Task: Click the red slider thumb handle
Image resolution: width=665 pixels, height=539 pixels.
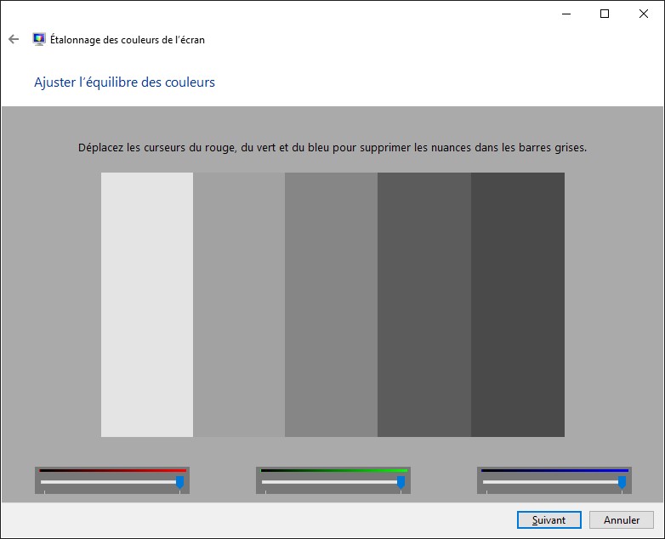Action: (x=179, y=482)
